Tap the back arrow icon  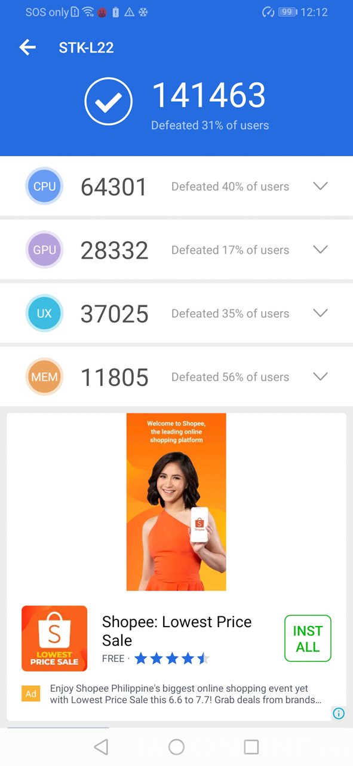[x=27, y=48]
